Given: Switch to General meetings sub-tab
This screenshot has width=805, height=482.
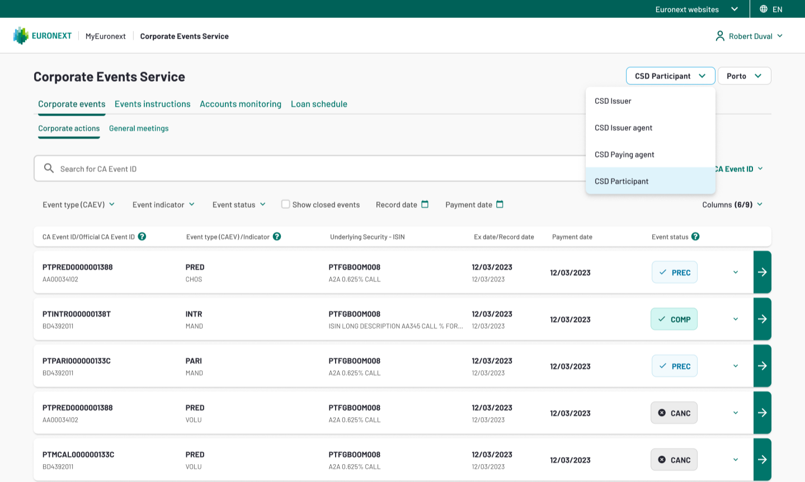Looking at the screenshot, I should [x=139, y=128].
